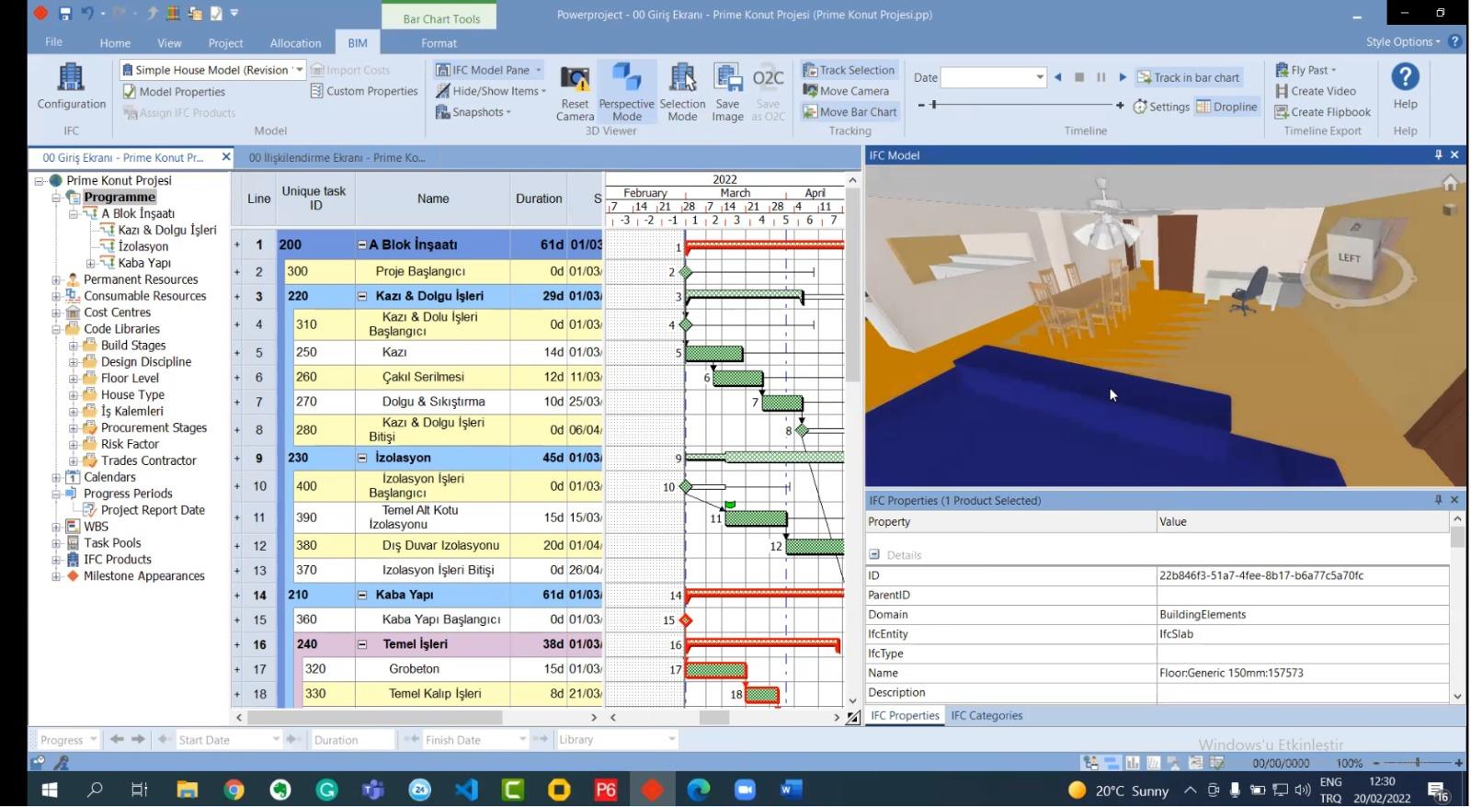Click the Çakıl Serilmesi task row
This screenshot has height=807, width=1471.
pyautogui.click(x=423, y=377)
